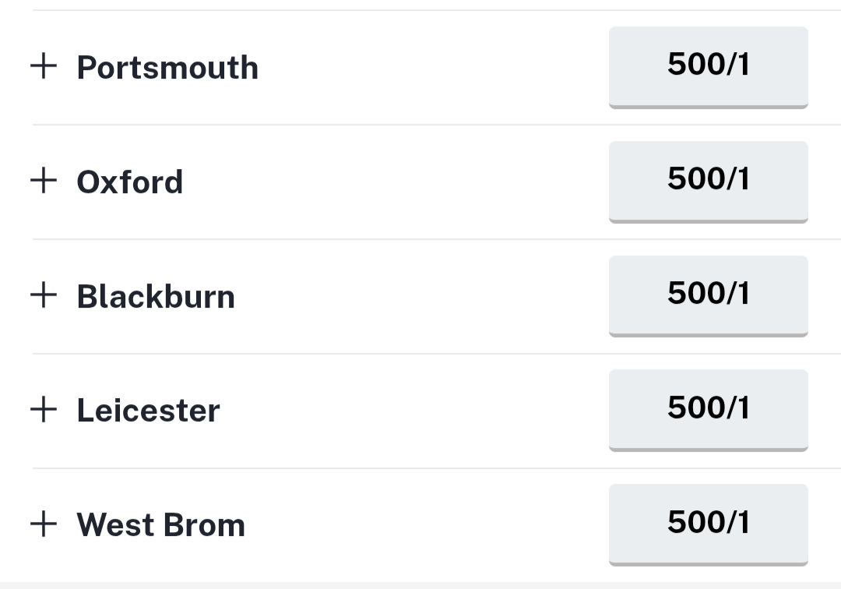Open the Oxford team label
The width and height of the screenshot is (841, 589).
click(x=130, y=182)
